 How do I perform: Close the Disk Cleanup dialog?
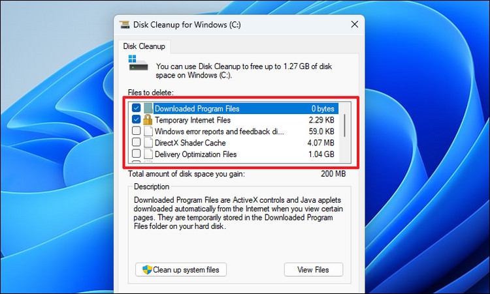(354, 24)
